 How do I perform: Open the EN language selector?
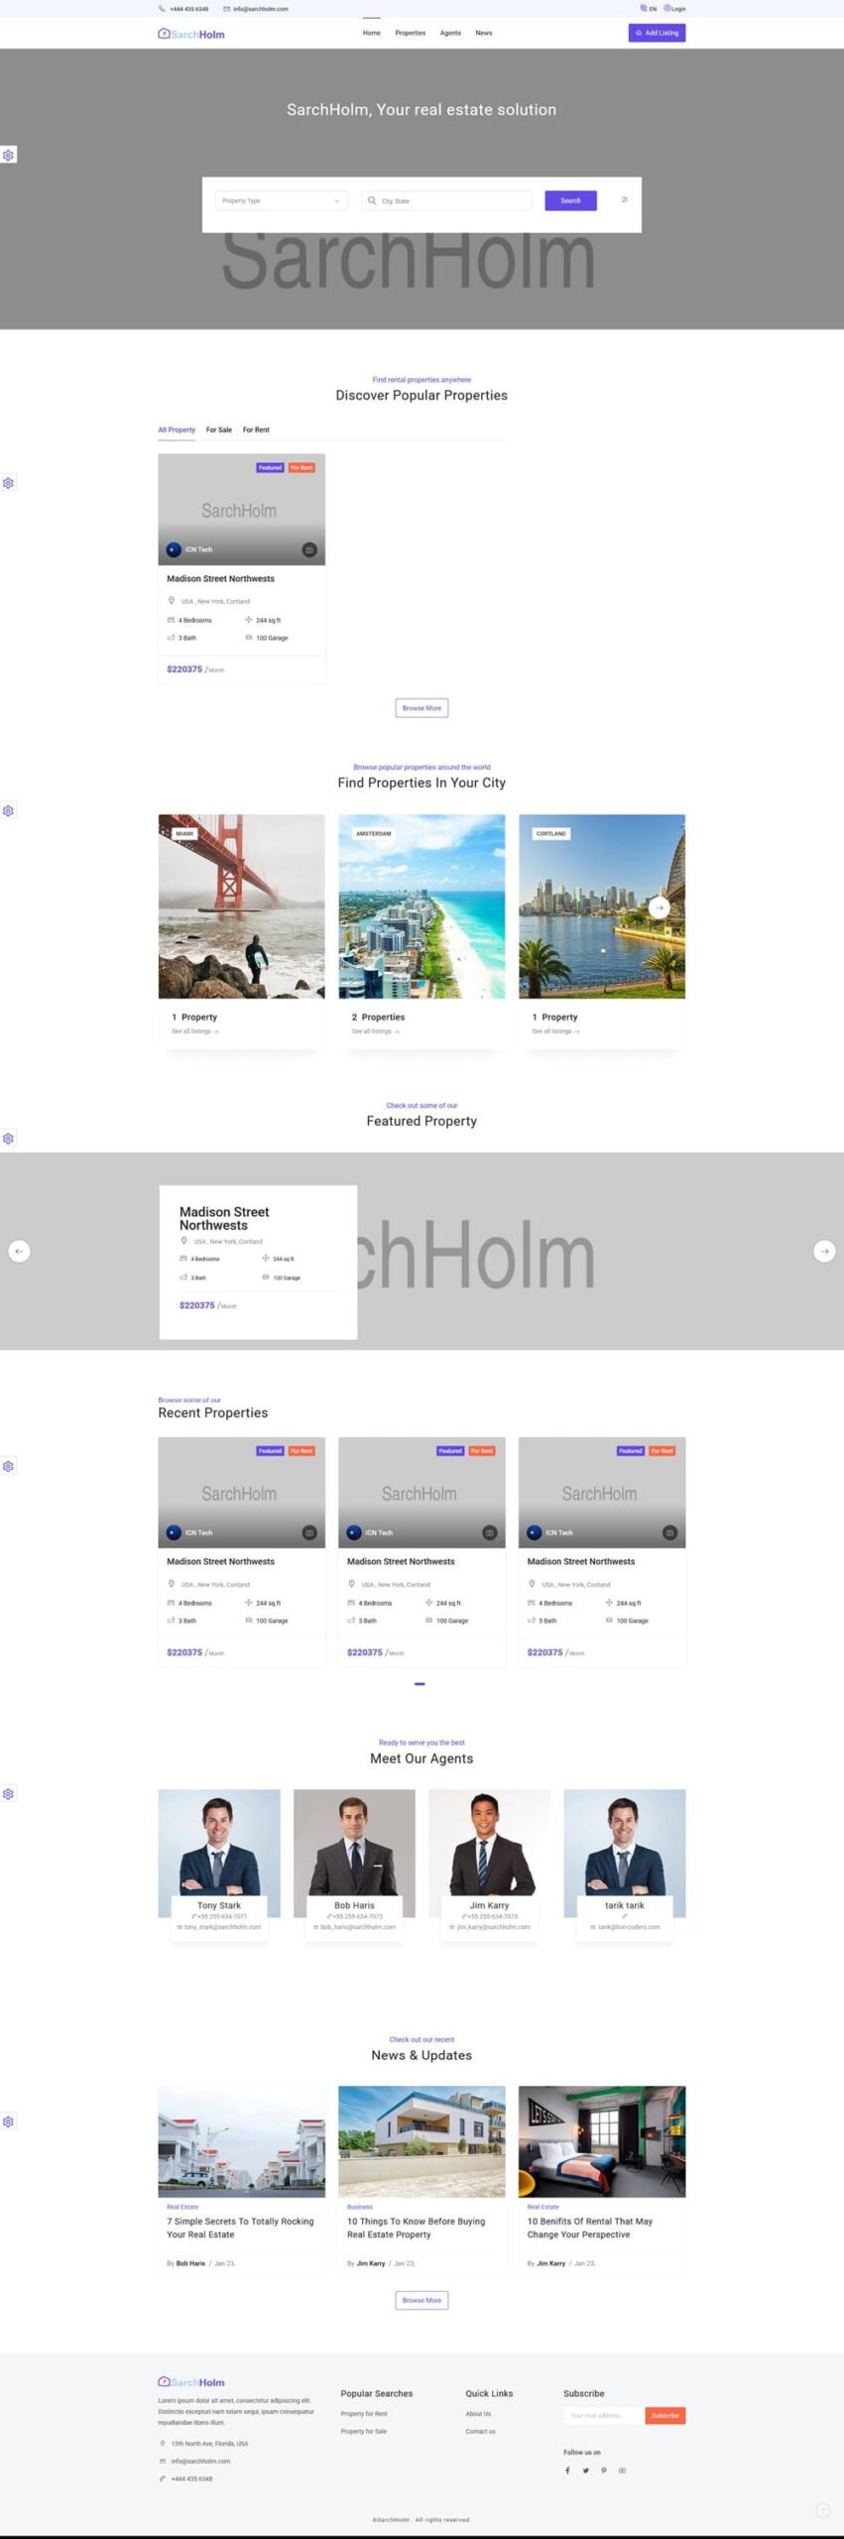[649, 9]
